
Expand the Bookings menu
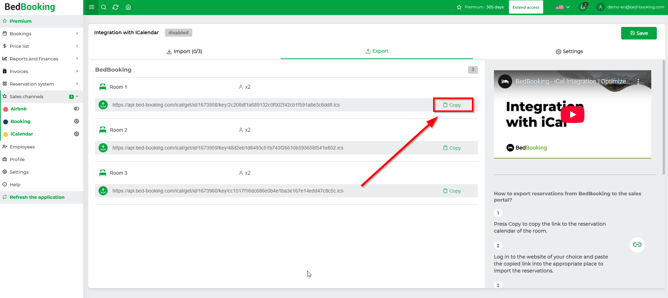[x=42, y=34]
